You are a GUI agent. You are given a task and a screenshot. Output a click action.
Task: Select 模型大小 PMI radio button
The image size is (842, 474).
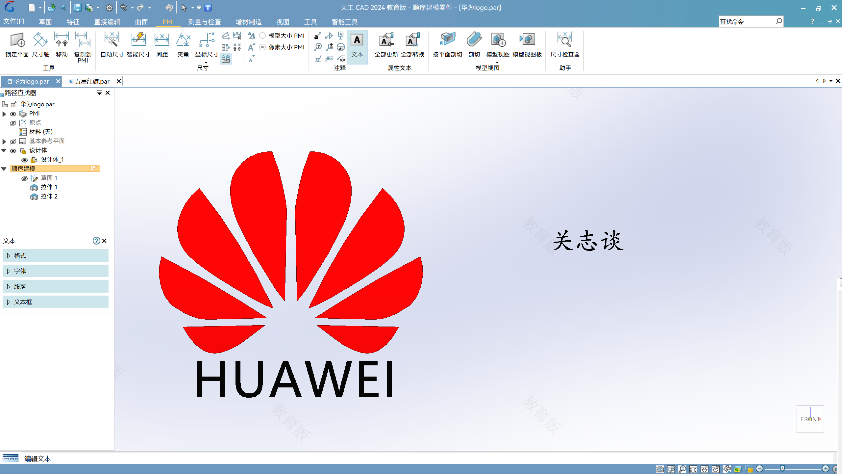click(262, 36)
